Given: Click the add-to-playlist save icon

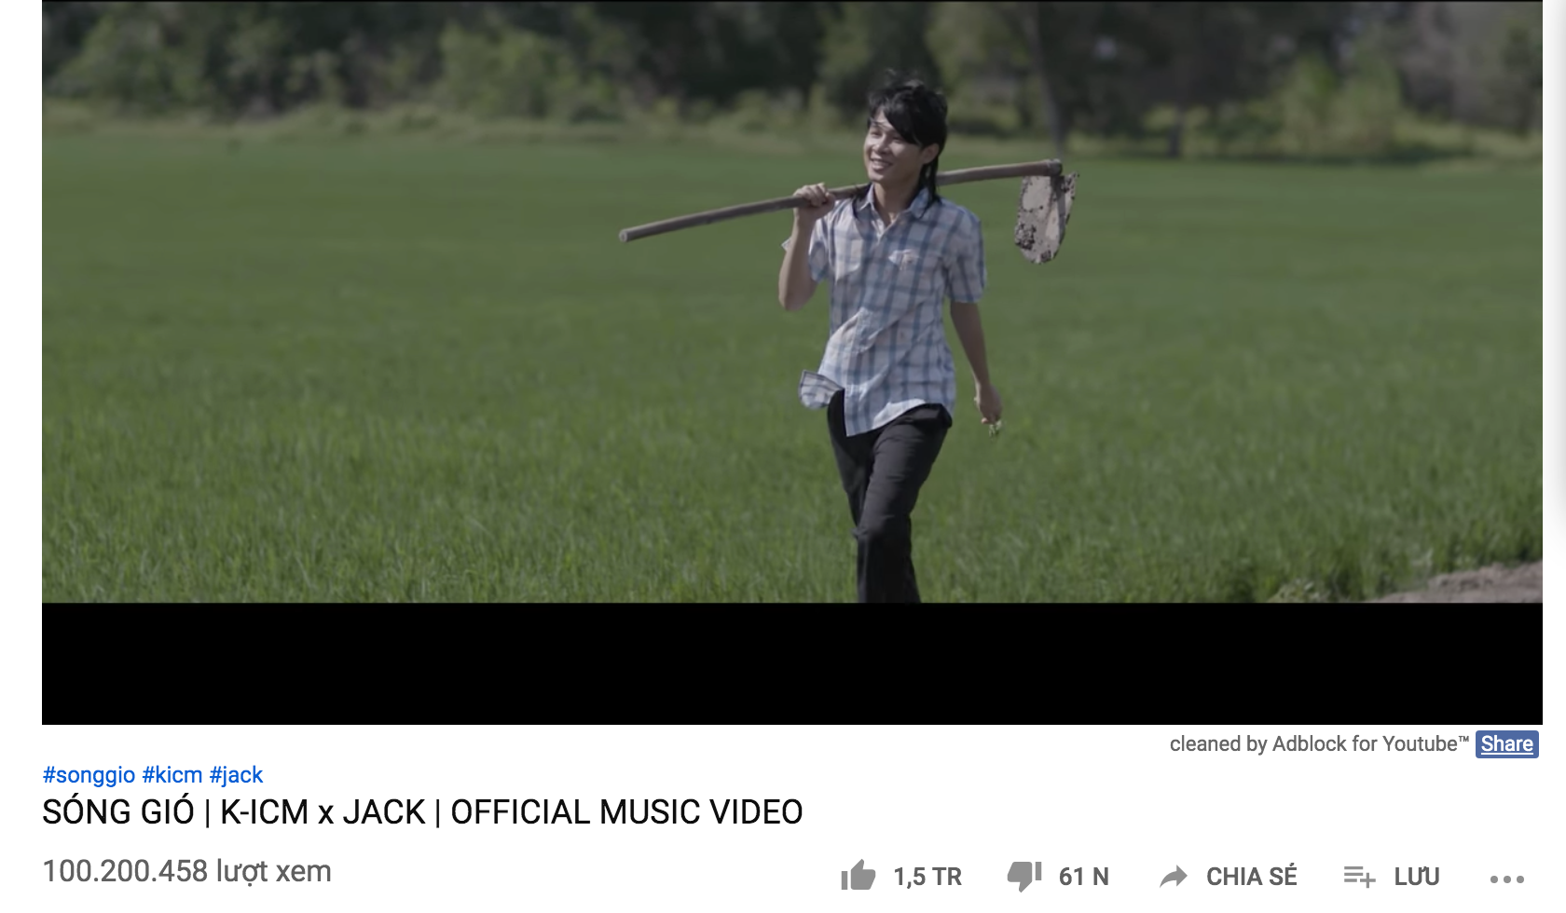Looking at the screenshot, I should coord(1359,876).
